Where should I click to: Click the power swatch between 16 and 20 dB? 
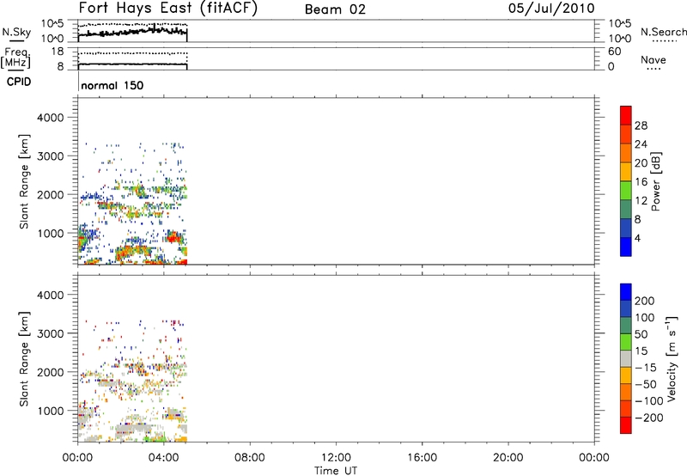[626, 172]
